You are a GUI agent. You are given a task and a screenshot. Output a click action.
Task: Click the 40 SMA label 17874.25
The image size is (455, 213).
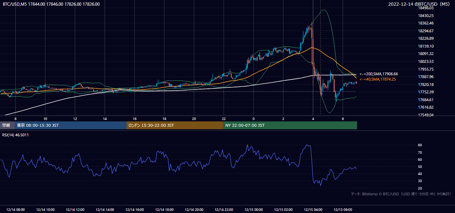[x=378, y=79]
